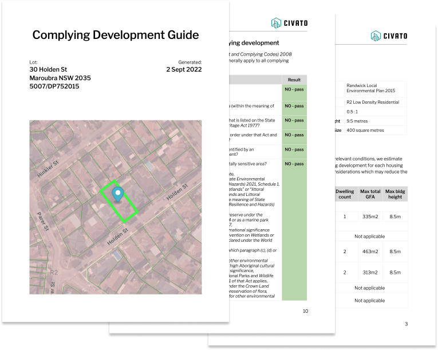Screen dimensions: 438x350
Task: Select Randwick Local Environmental Plan 2015 cell
Action: click(370, 88)
